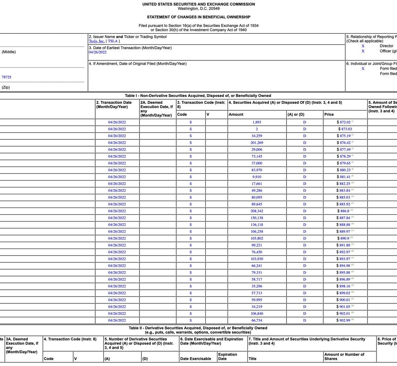Click the price $877.49

coord(343,149)
